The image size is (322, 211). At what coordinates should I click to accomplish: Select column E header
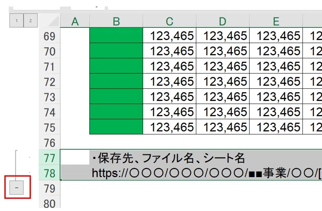pyautogui.click(x=276, y=21)
